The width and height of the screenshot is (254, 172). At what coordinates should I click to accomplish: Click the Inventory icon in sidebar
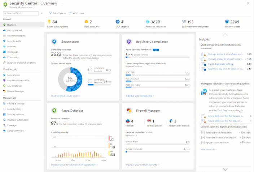tap(4, 46)
